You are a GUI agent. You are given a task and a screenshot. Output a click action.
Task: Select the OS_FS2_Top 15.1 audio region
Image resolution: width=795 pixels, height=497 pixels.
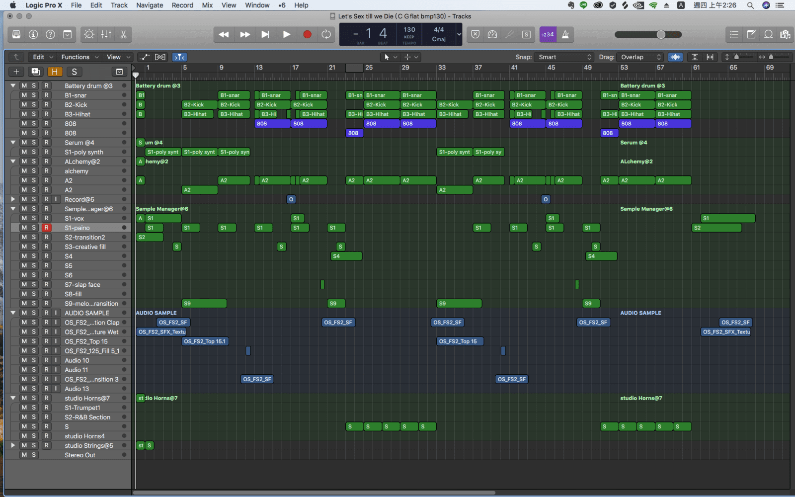point(205,341)
